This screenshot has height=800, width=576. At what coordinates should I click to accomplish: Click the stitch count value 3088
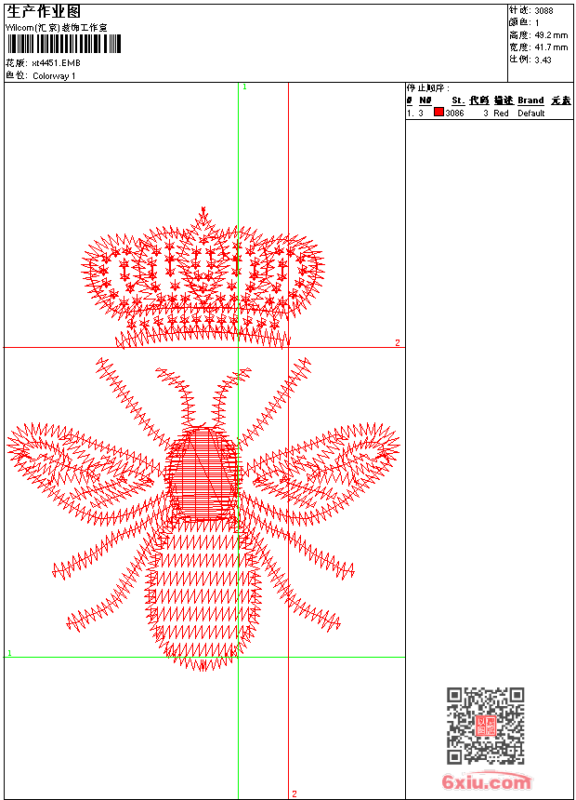click(543, 11)
